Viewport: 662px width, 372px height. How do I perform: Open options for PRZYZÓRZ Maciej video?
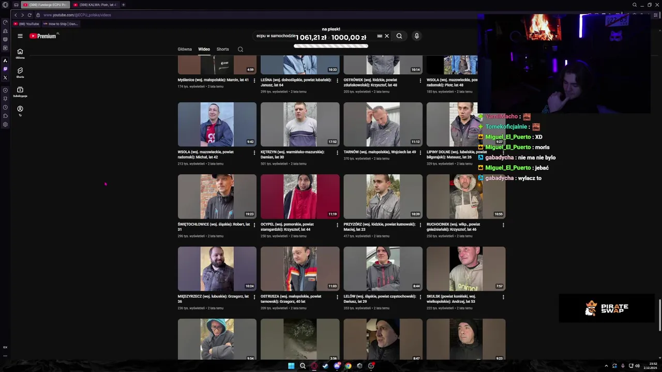coord(420,225)
